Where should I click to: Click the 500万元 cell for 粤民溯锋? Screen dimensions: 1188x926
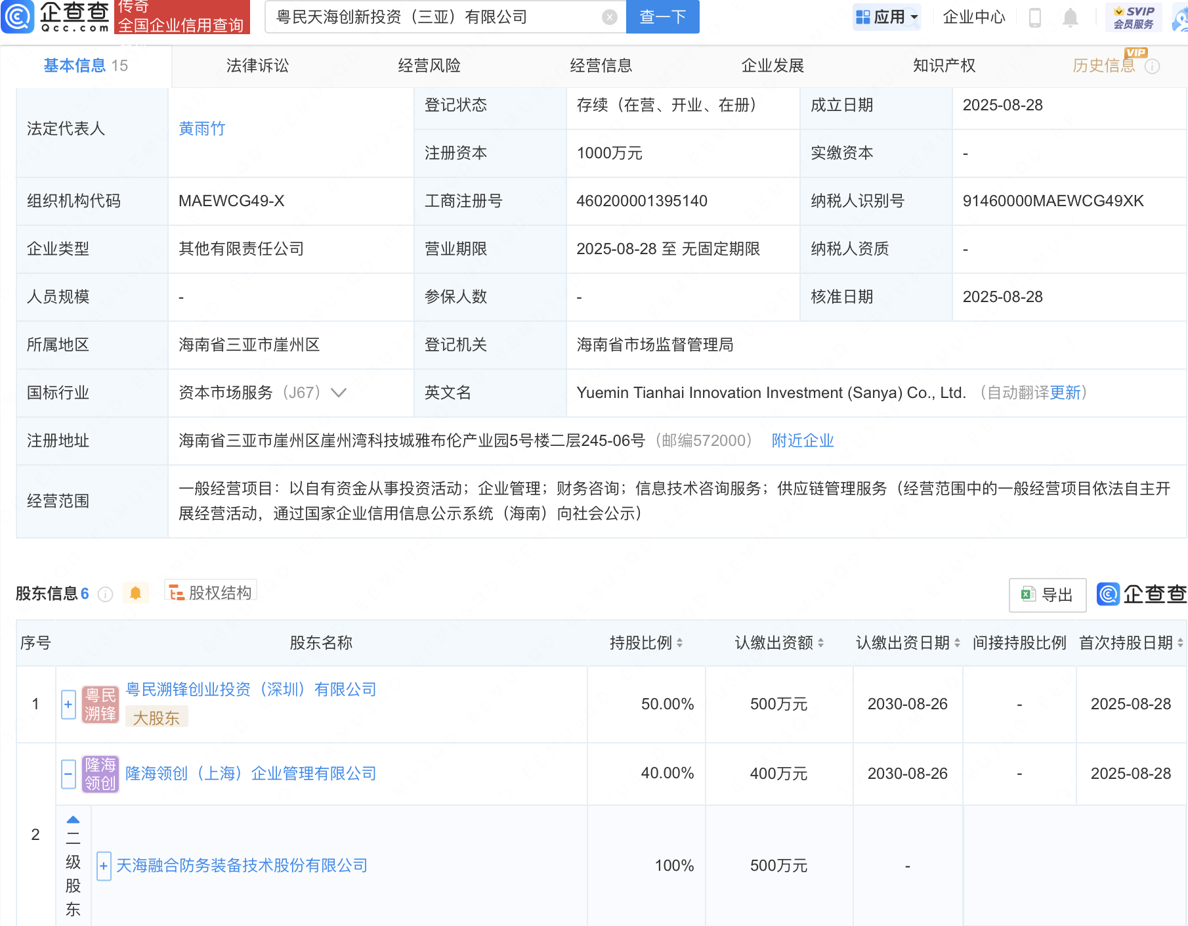pyautogui.click(x=778, y=704)
